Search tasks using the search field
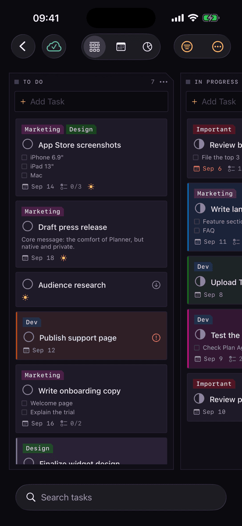The image size is (242, 526). coord(121,498)
